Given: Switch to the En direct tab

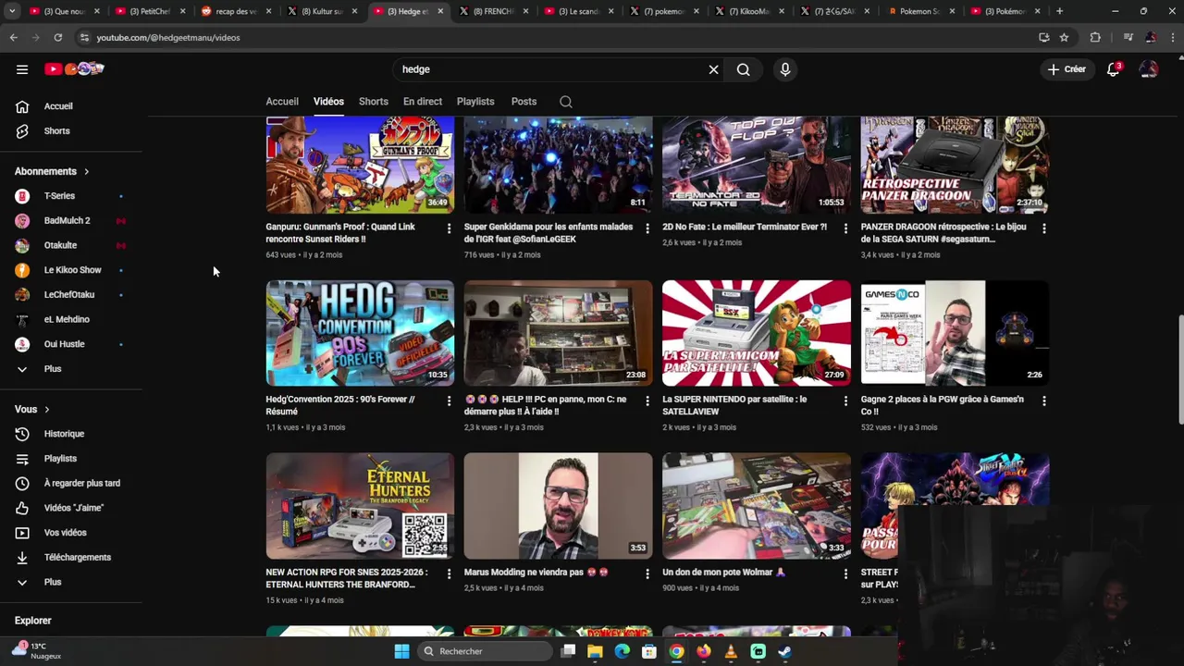Looking at the screenshot, I should click(423, 102).
